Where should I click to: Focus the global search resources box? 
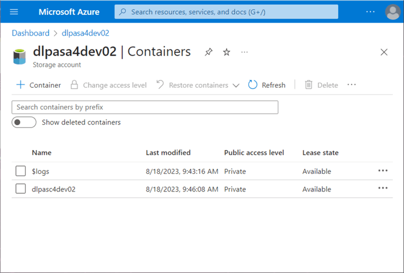click(226, 12)
